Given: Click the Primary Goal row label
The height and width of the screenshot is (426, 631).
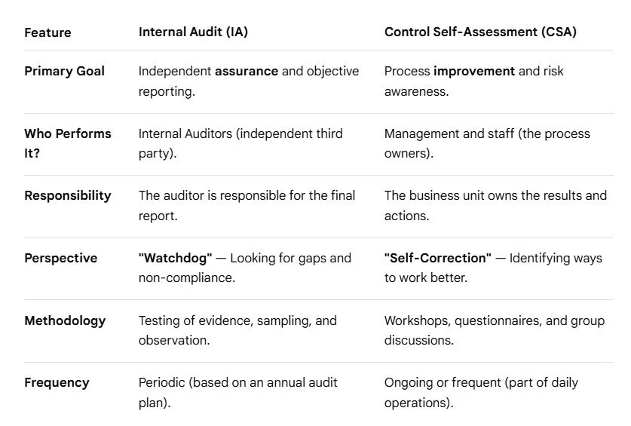Looking at the screenshot, I should 64,71.
